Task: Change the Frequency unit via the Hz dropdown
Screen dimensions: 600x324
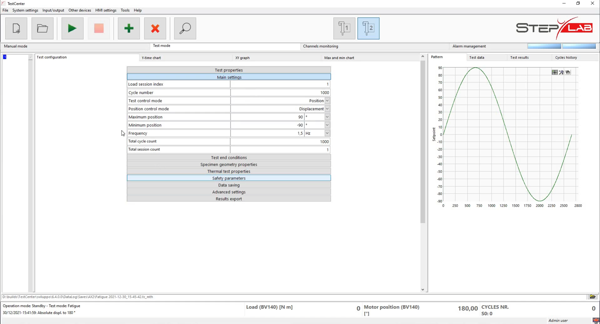Action: pos(327,133)
